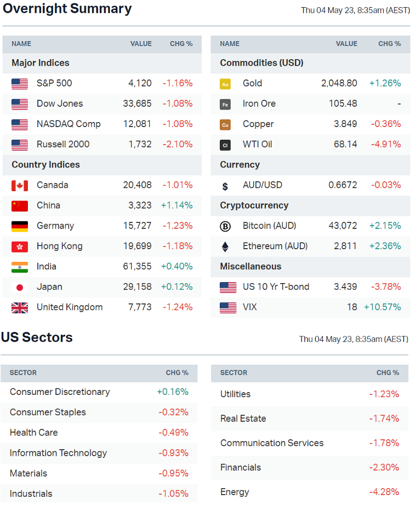
Task: Open the US 10 Yr T-bond entry
Action: pos(276,286)
